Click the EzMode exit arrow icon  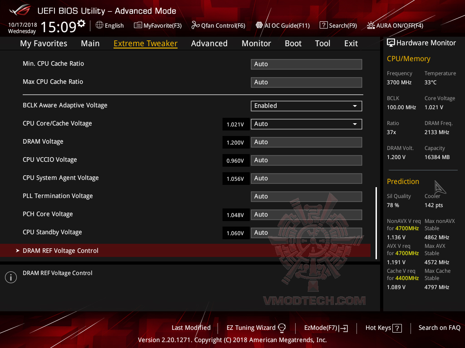coord(343,328)
